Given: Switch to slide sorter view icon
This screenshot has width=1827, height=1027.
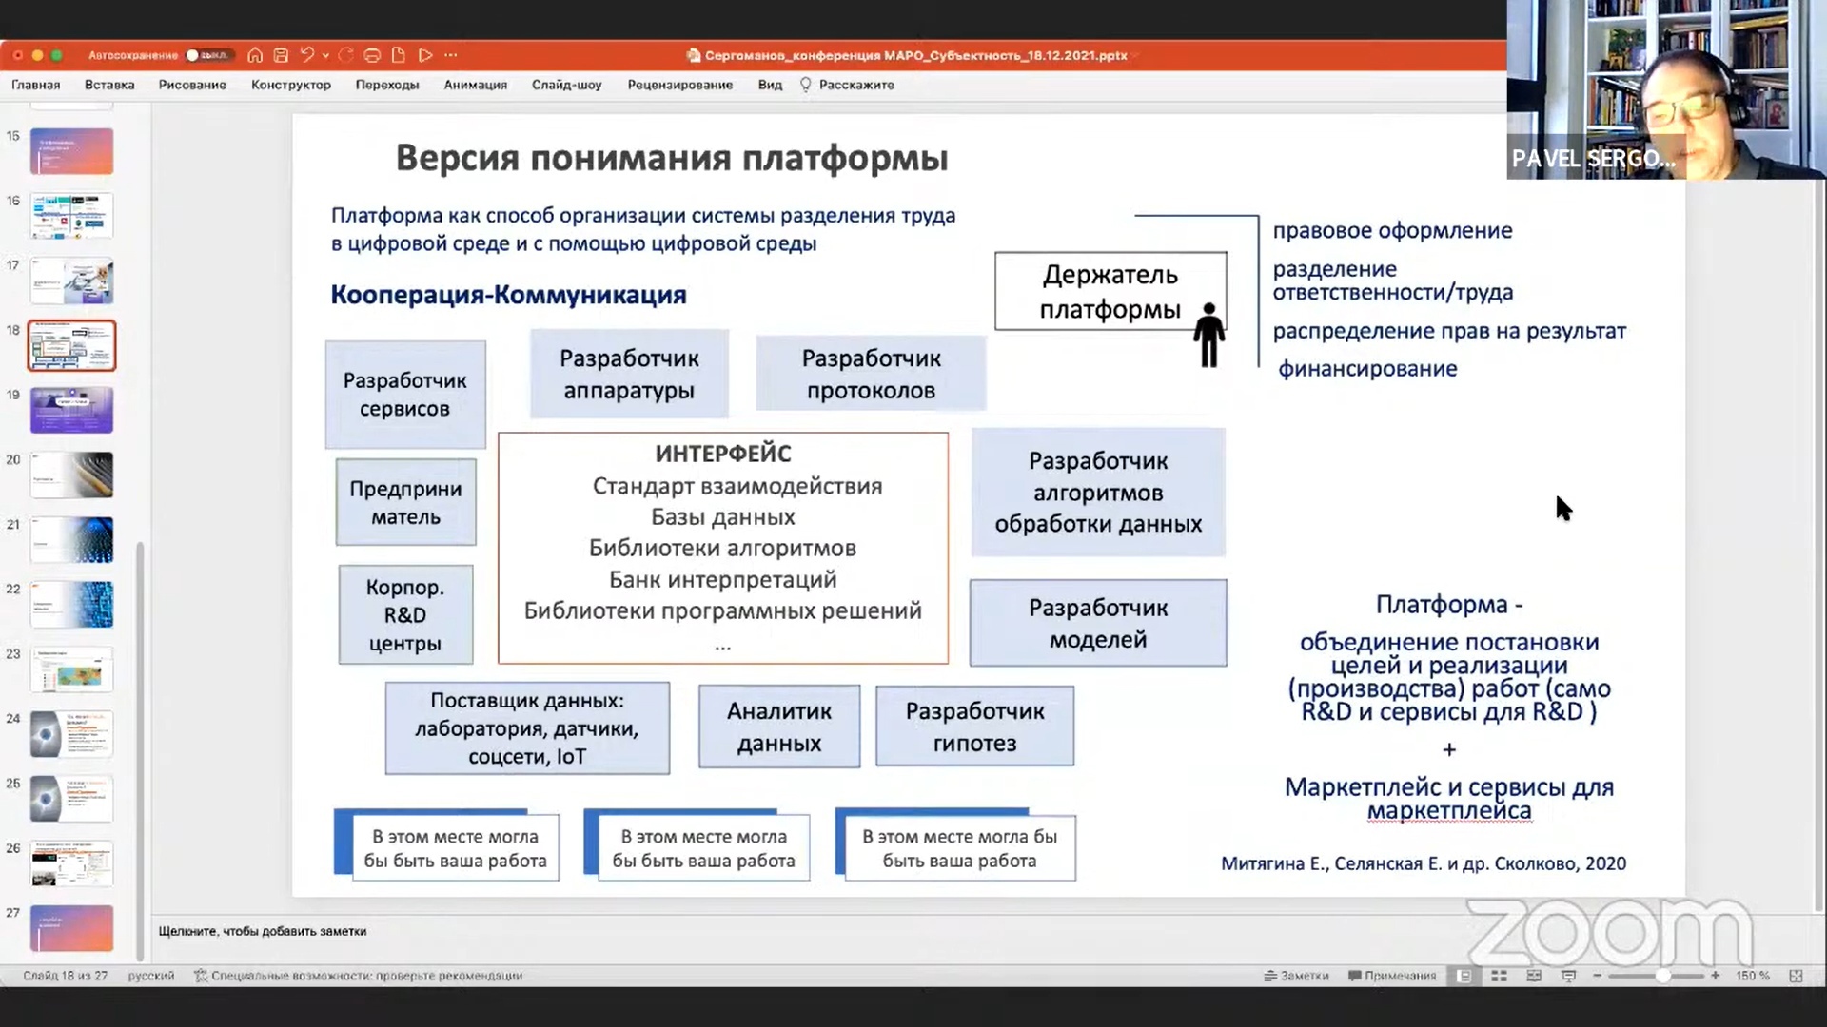Looking at the screenshot, I should click(x=1499, y=976).
